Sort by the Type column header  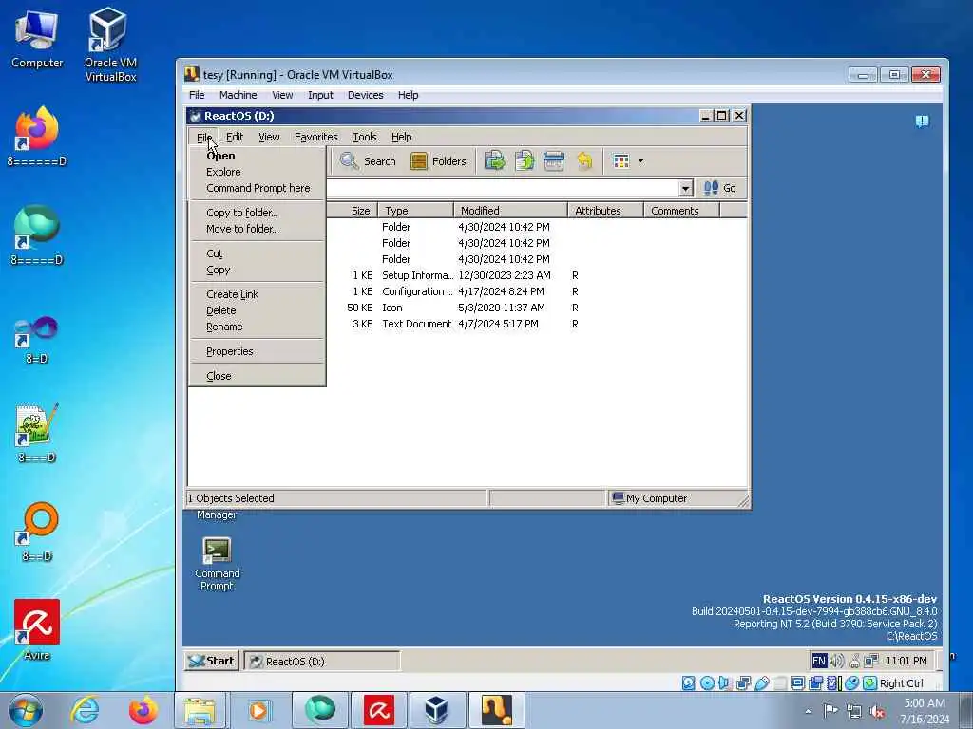415,211
